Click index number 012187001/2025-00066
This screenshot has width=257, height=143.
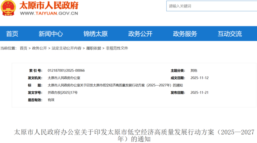[66, 71]
